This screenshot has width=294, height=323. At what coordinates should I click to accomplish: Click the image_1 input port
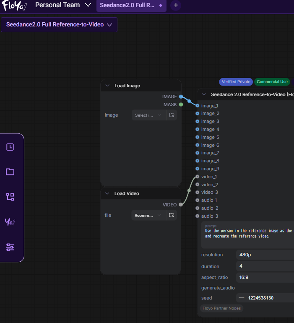tap(198, 106)
